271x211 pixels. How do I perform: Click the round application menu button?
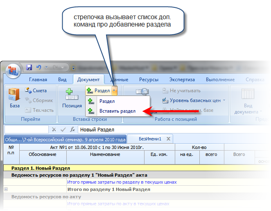click(14, 70)
